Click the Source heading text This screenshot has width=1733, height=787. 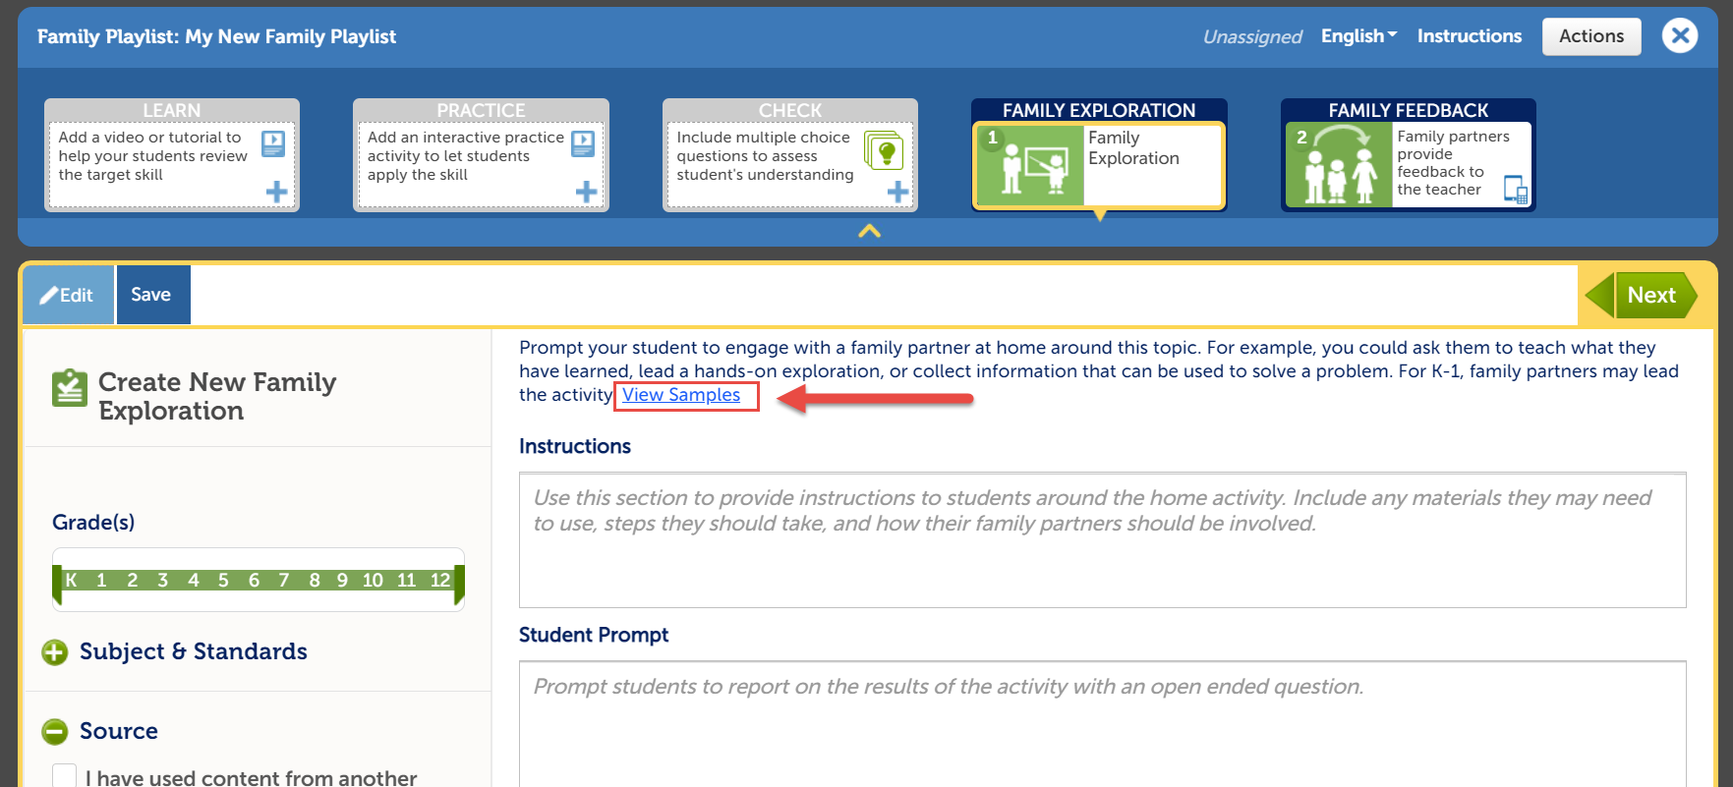pyautogui.click(x=119, y=731)
